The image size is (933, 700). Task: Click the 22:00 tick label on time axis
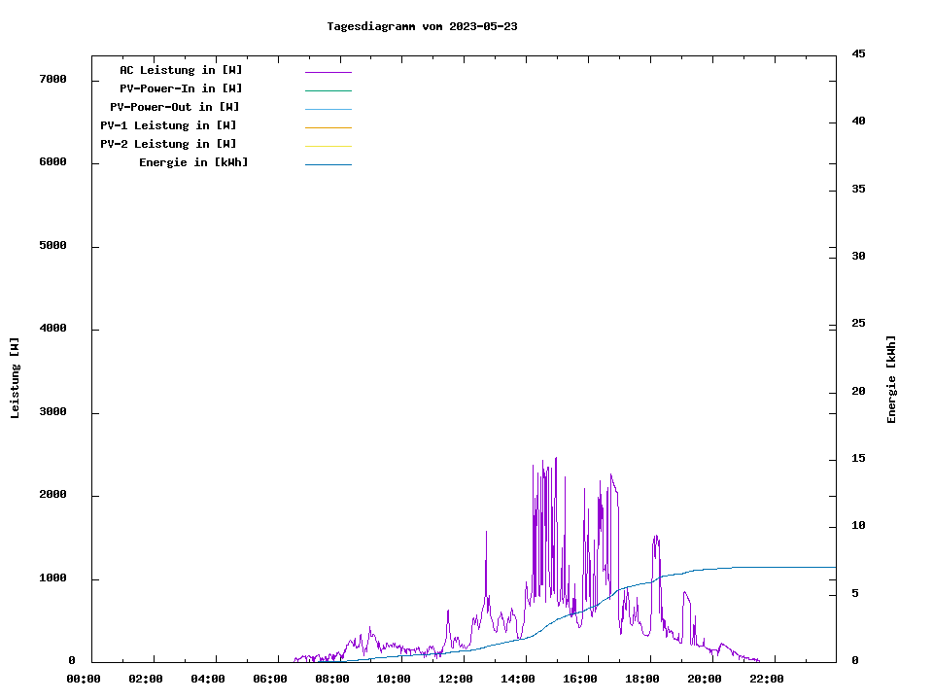pyautogui.click(x=766, y=679)
